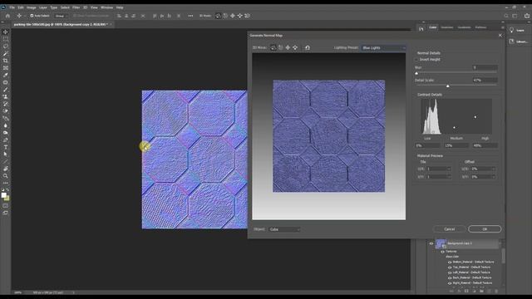
Task: Hide the Background copy 2 layer
Action: (x=431, y=243)
